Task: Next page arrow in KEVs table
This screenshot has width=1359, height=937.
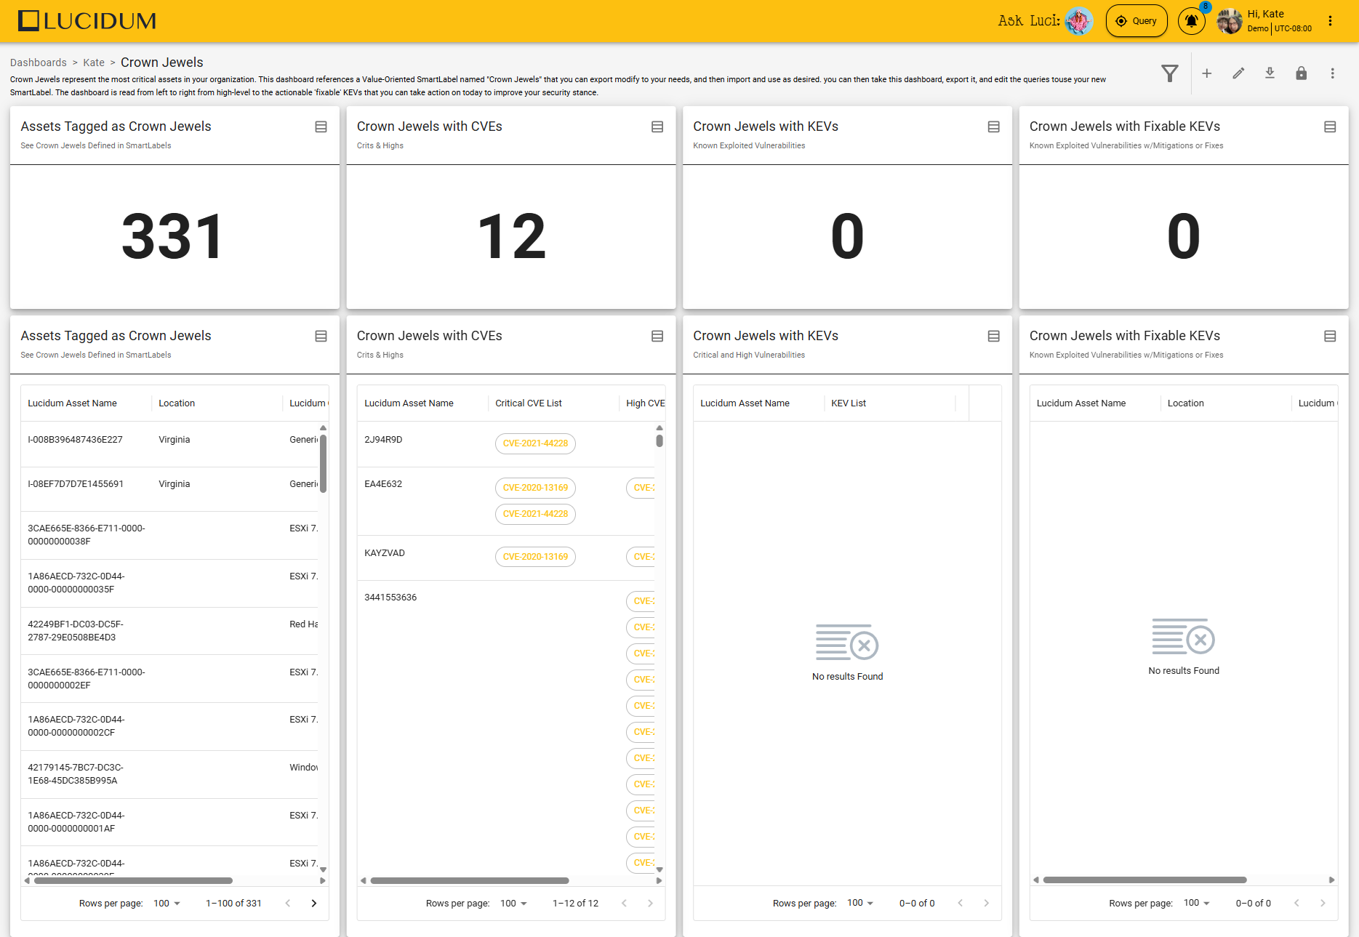Action: (986, 903)
